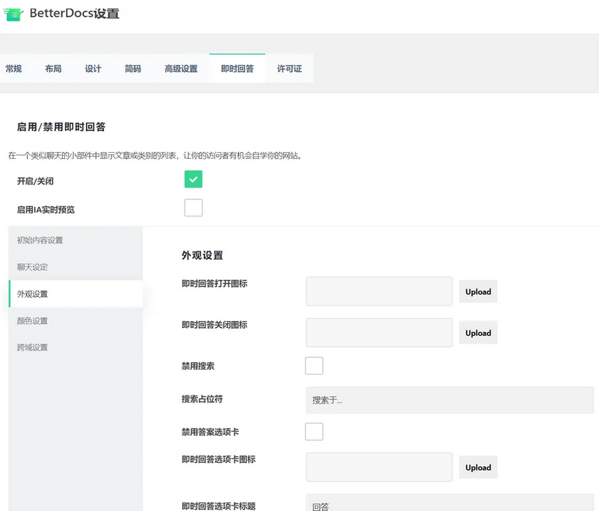Toggle the 开启/关闭 green checkbox
The width and height of the screenshot is (599, 511).
tap(193, 179)
